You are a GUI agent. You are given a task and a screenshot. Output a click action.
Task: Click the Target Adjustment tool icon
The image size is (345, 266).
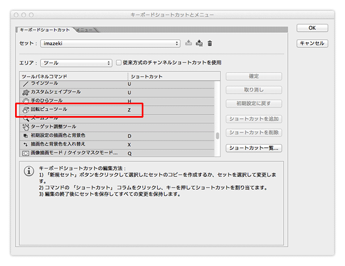[x=26, y=127]
